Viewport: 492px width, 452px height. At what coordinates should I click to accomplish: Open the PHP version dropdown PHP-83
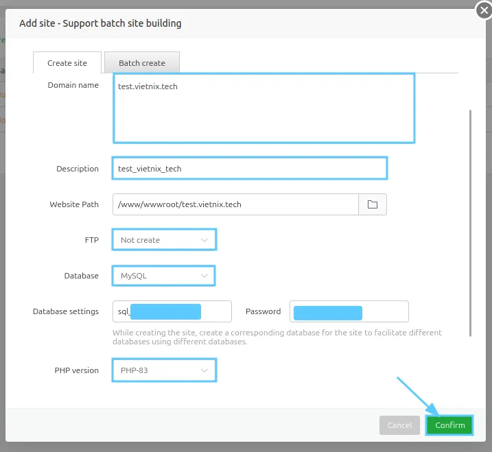pos(164,370)
